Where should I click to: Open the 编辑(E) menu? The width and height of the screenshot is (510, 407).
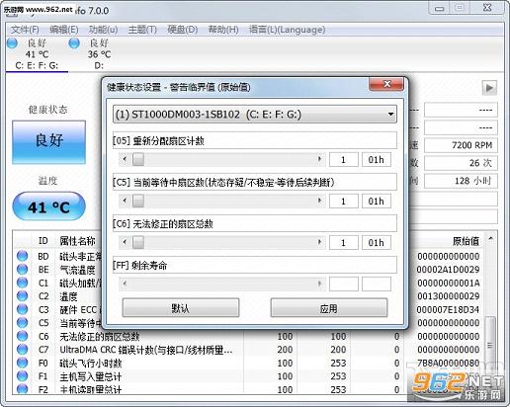click(x=64, y=30)
